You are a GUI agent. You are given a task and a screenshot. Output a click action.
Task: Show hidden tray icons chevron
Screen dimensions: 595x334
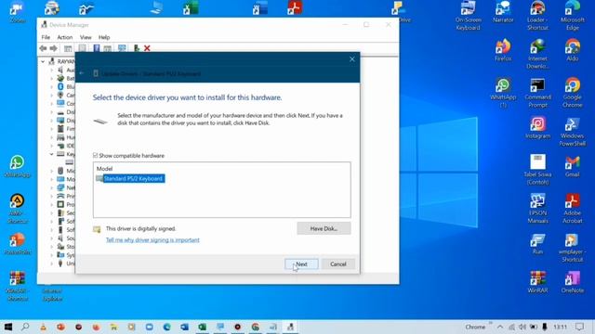point(500,327)
